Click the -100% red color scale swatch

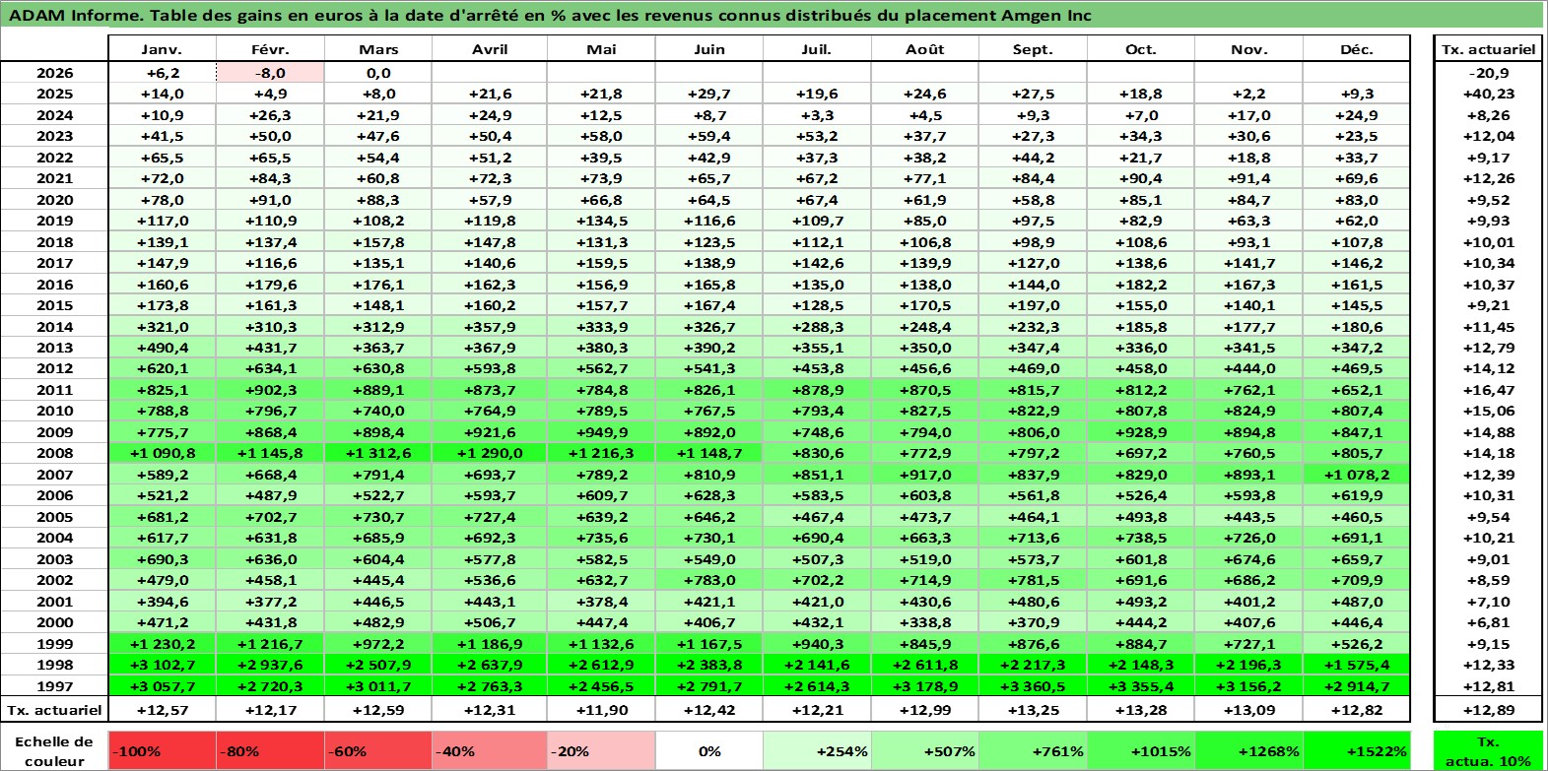162,750
